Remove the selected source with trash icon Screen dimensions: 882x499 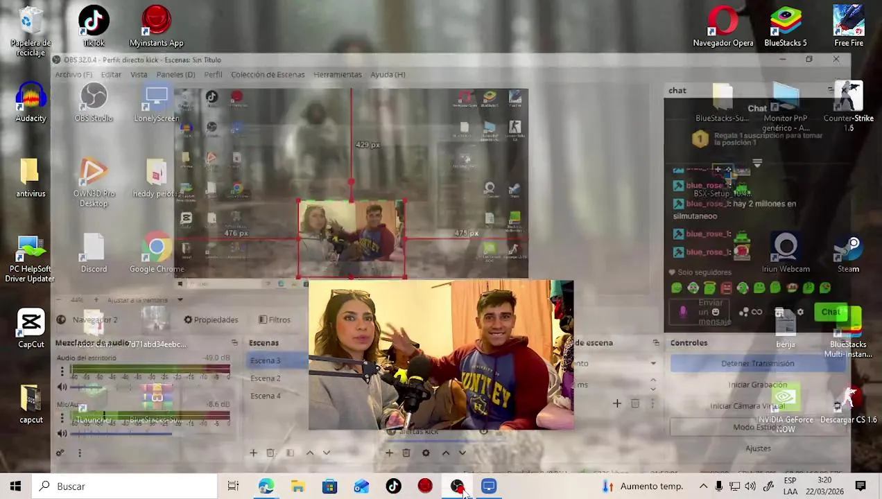click(406, 453)
